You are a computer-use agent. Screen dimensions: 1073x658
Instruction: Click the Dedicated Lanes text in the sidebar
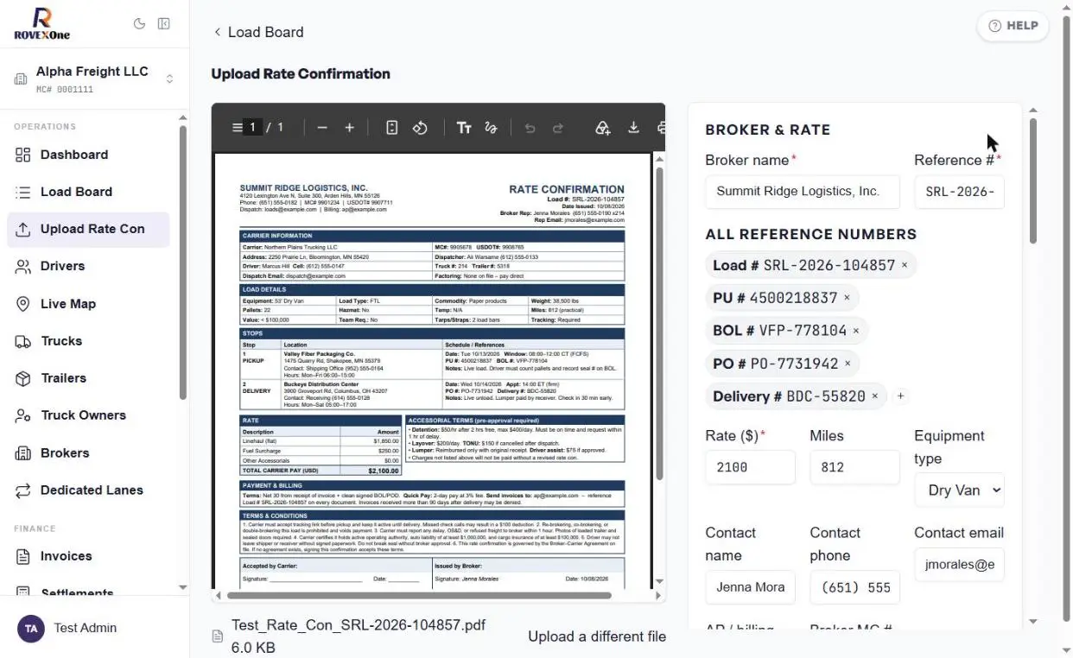92,490
